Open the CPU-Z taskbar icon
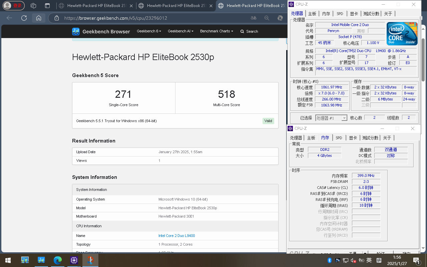This screenshot has width=427, height=267. pos(74,260)
